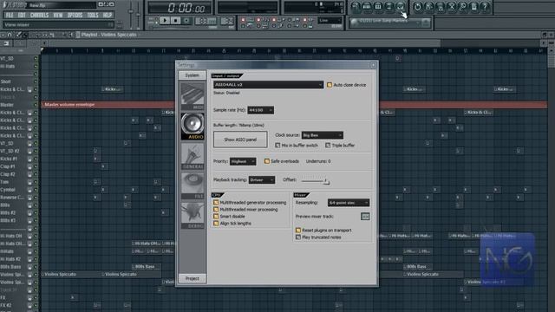Open the HELP menu
Screen dimensions: 555x312
(x=108, y=16)
